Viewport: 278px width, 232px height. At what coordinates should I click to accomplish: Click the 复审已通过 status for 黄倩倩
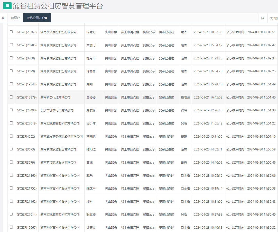click(x=166, y=97)
